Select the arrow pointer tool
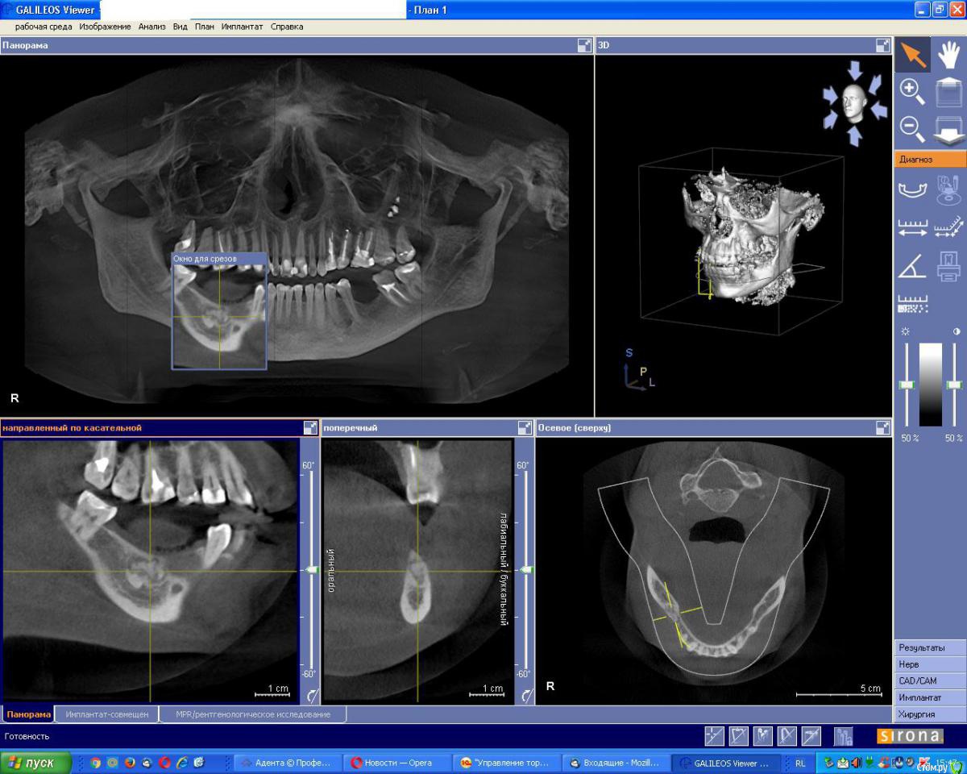The height and width of the screenshot is (774, 967). pos(912,55)
